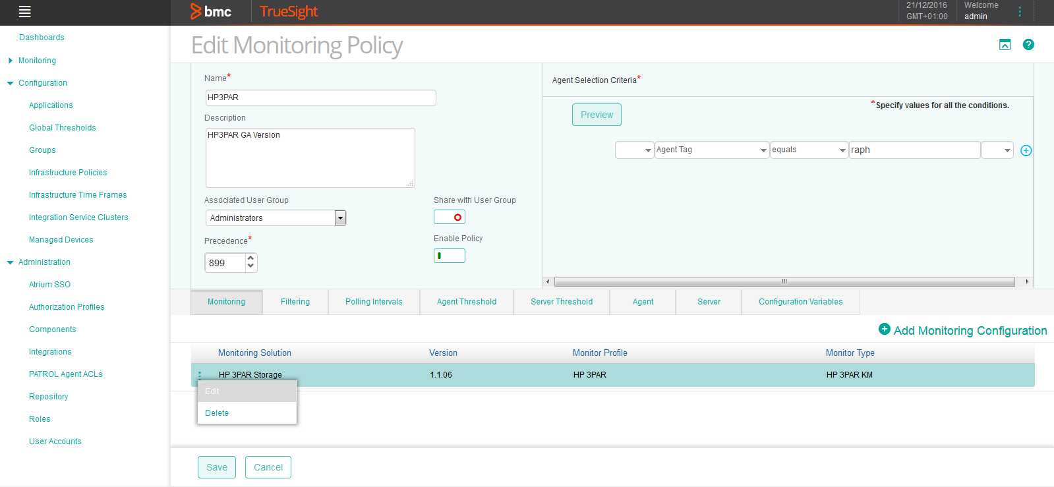The height and width of the screenshot is (487, 1054).
Task: Click the Precedence number field
Action: [225, 263]
